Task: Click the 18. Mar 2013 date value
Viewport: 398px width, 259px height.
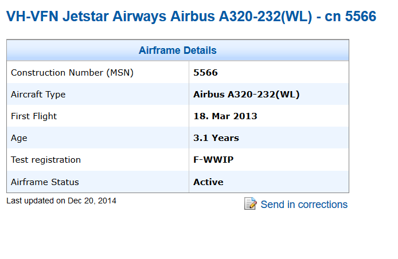Action: tap(225, 116)
